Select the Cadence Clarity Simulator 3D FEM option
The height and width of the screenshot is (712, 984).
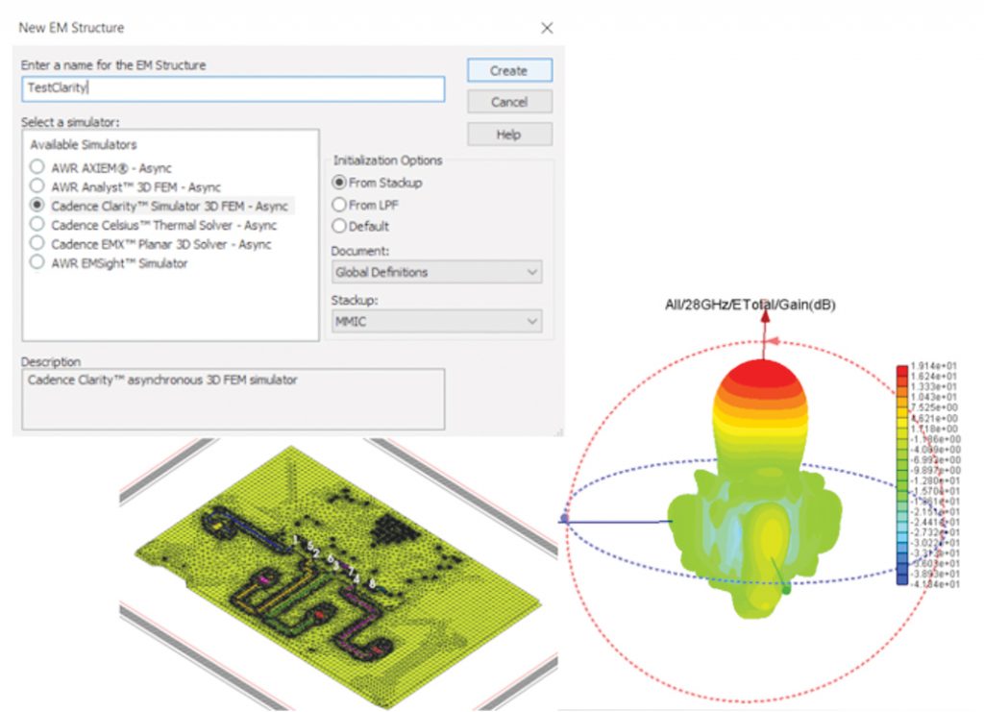click(x=38, y=206)
